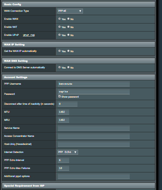Uncheck the Show password checkbox
The height and width of the screenshot is (190, 162).
59,96
